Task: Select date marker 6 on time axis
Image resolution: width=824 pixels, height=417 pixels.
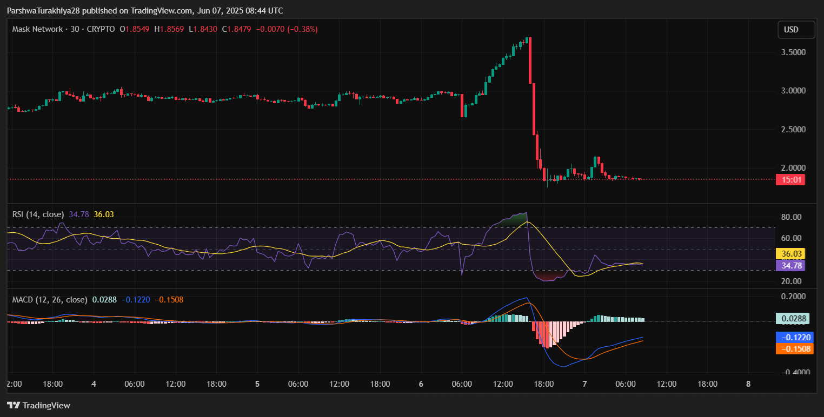Action: (x=421, y=384)
